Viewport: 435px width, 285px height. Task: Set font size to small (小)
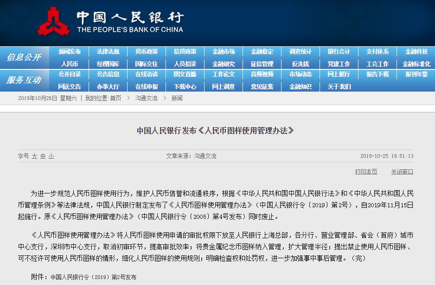[51, 156]
